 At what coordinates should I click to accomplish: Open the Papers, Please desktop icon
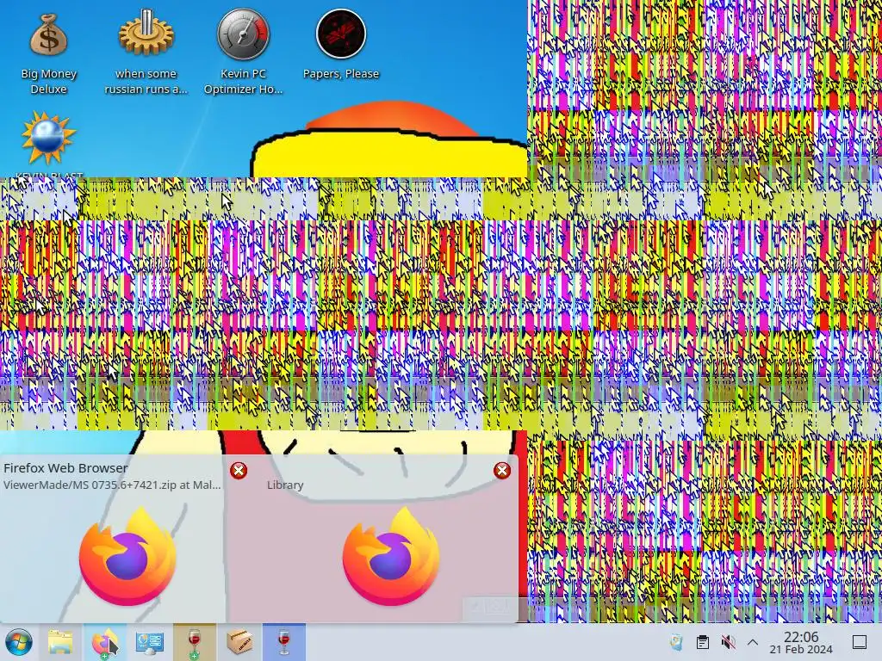[x=341, y=45]
